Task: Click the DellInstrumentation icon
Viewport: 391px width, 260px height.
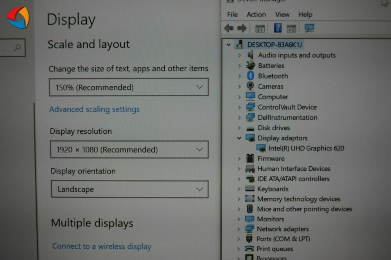Action: [x=250, y=117]
